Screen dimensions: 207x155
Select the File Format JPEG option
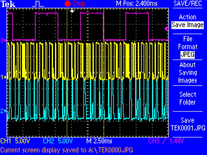(188, 47)
